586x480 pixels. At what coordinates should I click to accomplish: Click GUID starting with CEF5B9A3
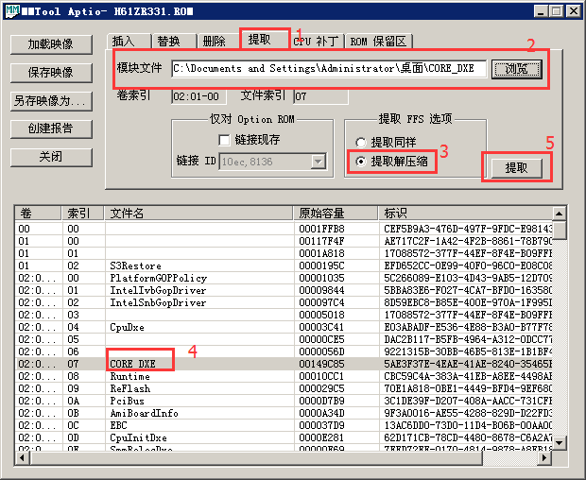point(468,229)
